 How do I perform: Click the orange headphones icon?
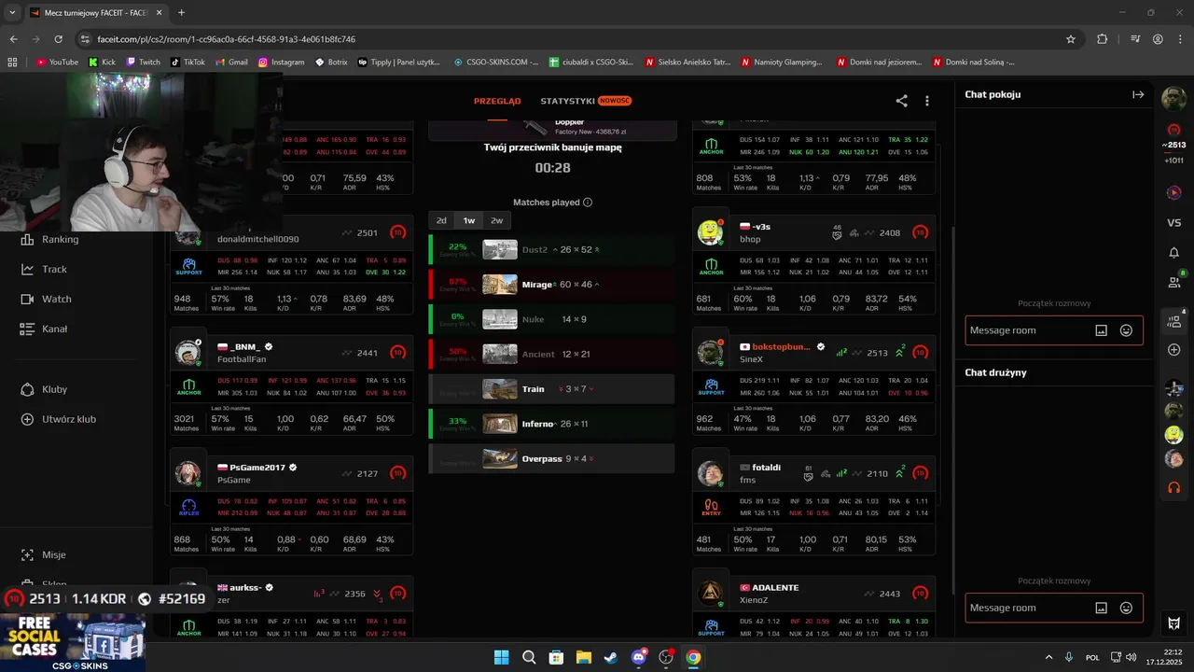point(1174,487)
